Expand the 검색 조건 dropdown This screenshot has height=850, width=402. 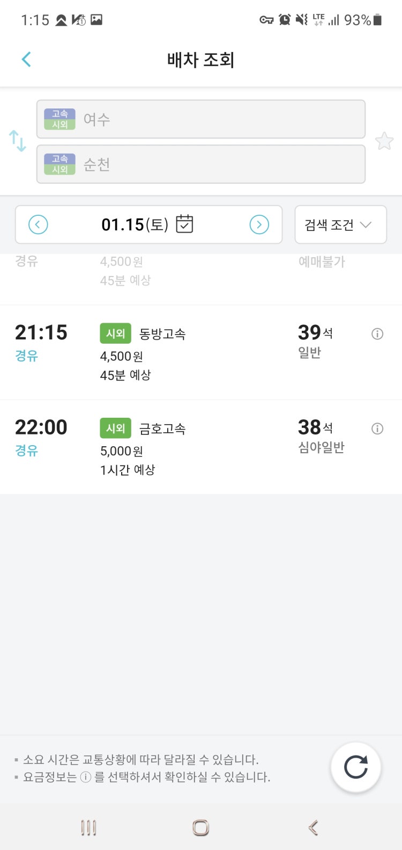click(340, 224)
